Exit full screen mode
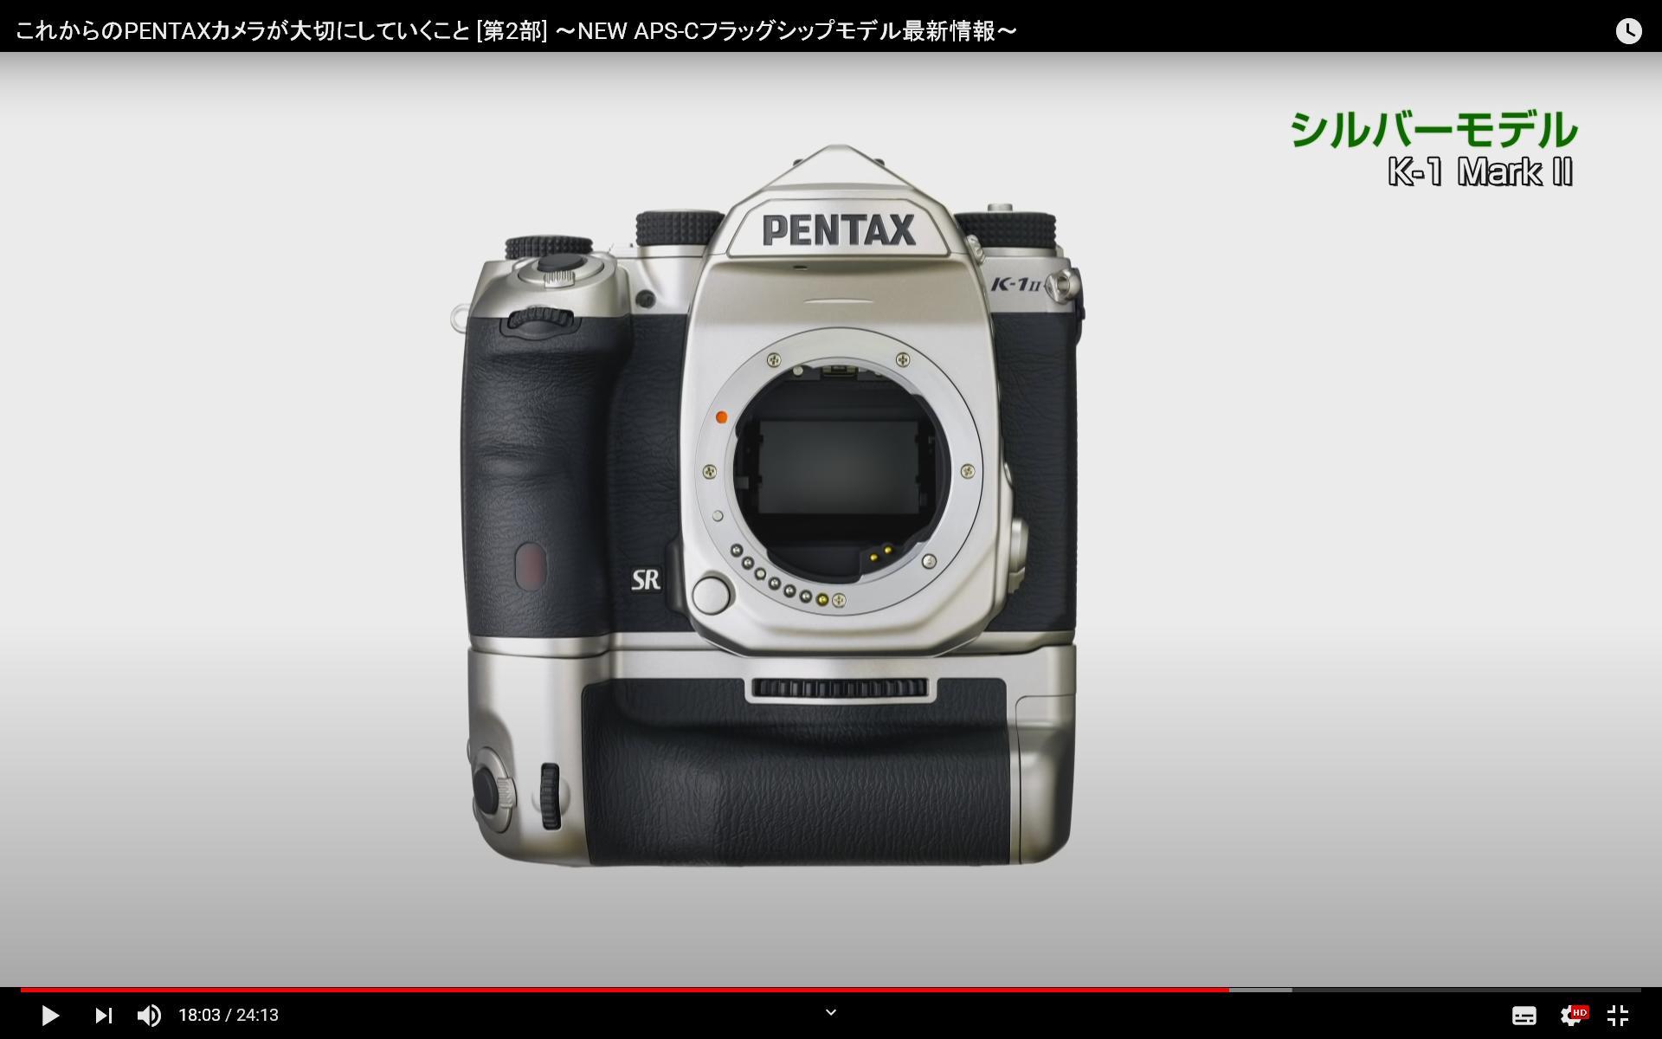This screenshot has width=1662, height=1039. pyautogui.click(x=1617, y=1015)
